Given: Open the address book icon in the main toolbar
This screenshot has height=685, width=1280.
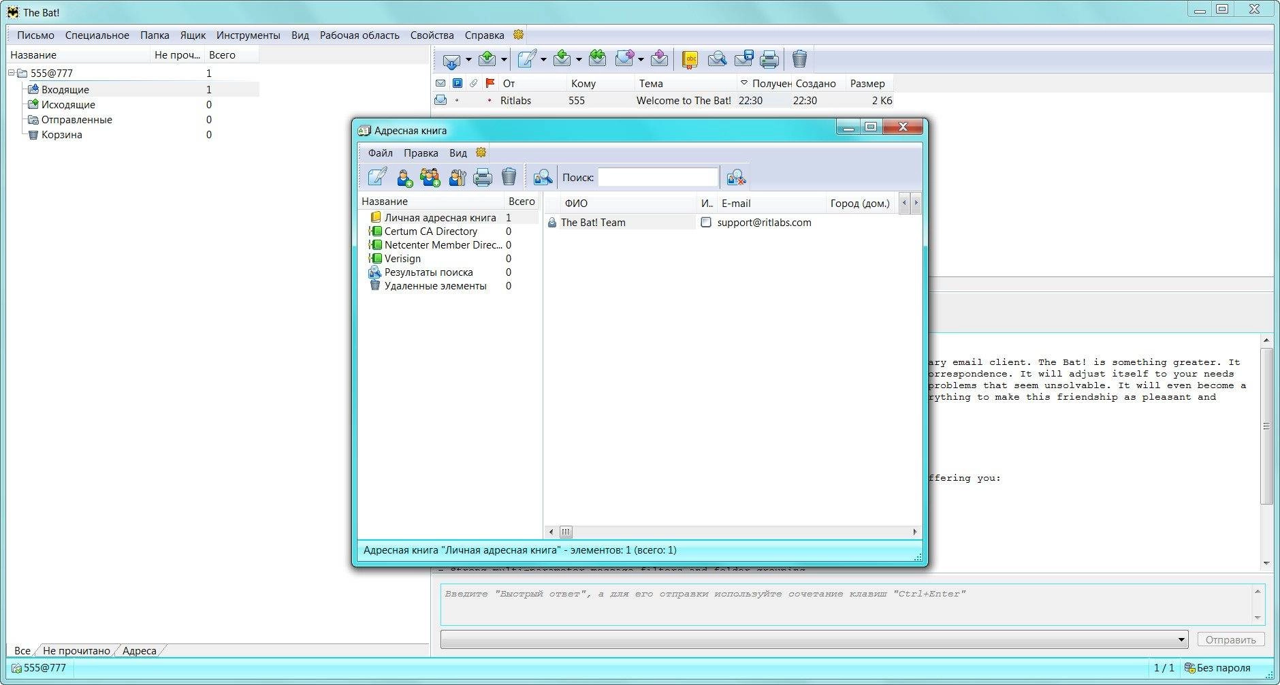Looking at the screenshot, I should coord(690,60).
